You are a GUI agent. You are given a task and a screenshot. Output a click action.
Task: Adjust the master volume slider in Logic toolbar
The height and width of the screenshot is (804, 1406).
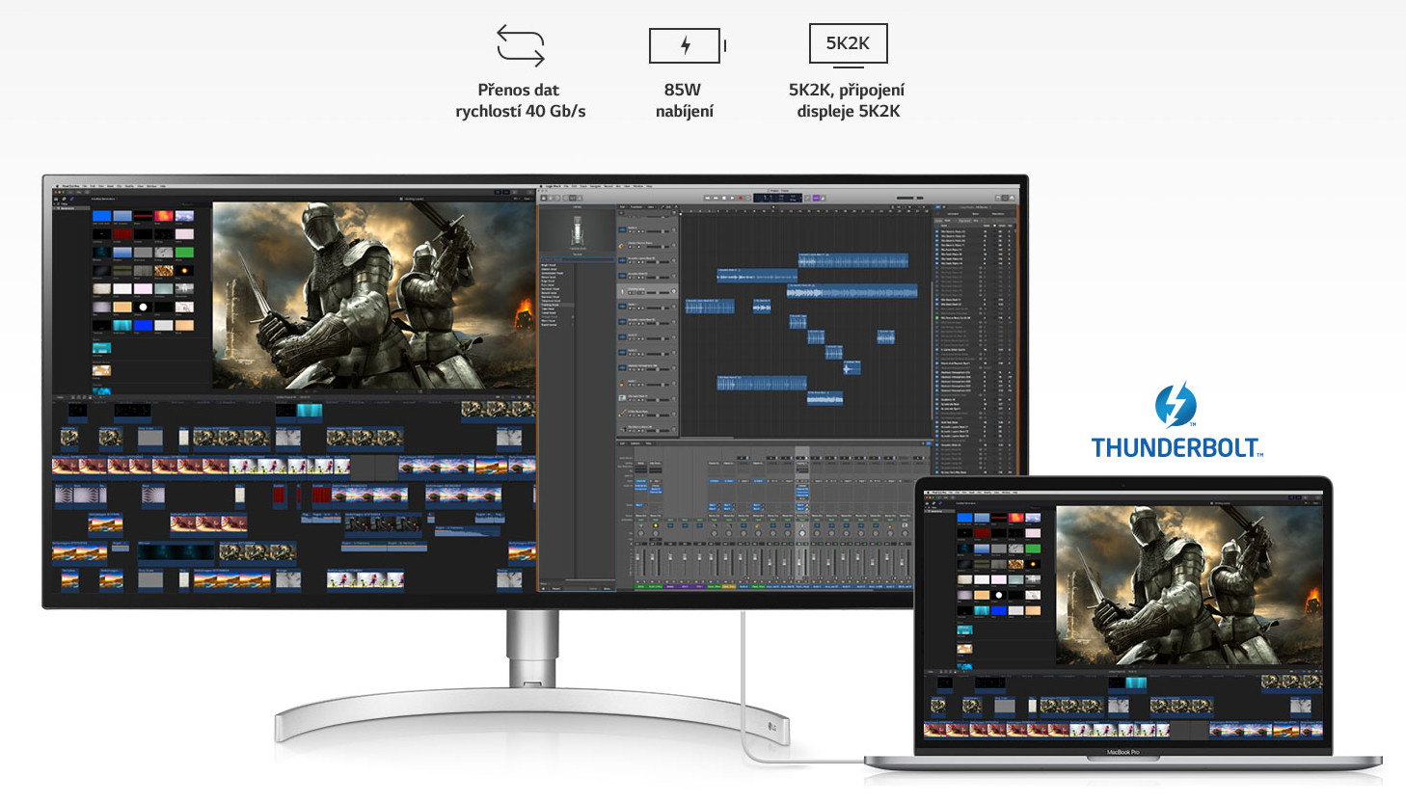pos(909,198)
